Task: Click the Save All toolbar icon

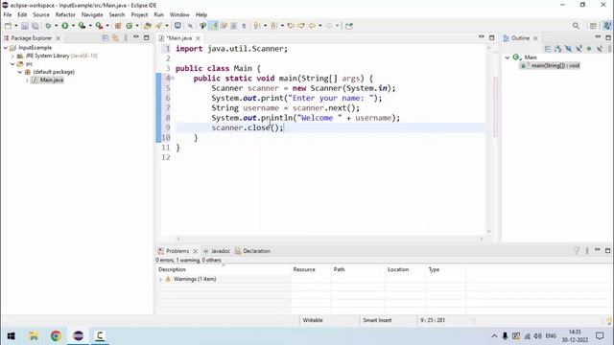Action: pyautogui.click(x=35, y=26)
